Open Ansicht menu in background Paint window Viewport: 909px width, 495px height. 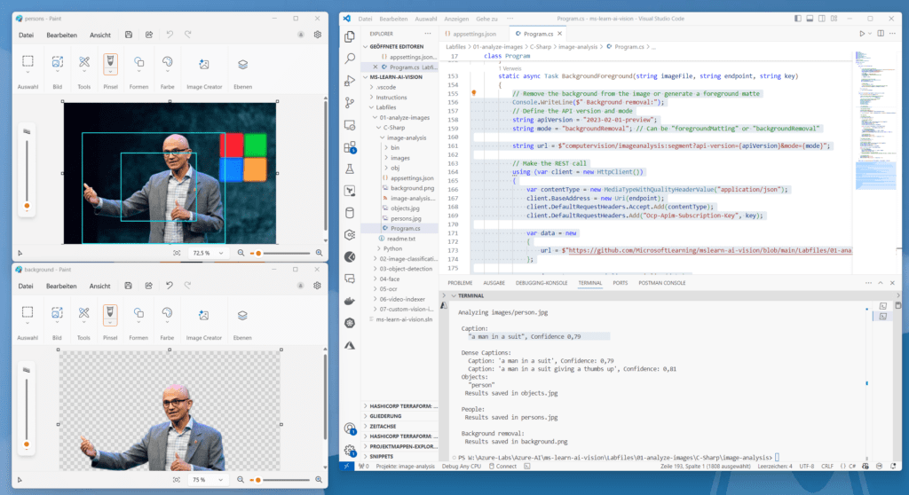pyautogui.click(x=99, y=286)
